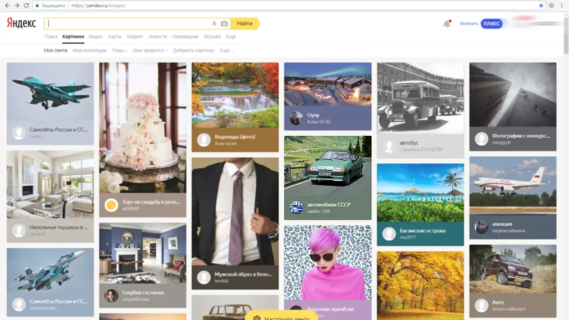This screenshot has width=569, height=320.
Task: Click Настроить ленту button
Action: tap(282, 316)
